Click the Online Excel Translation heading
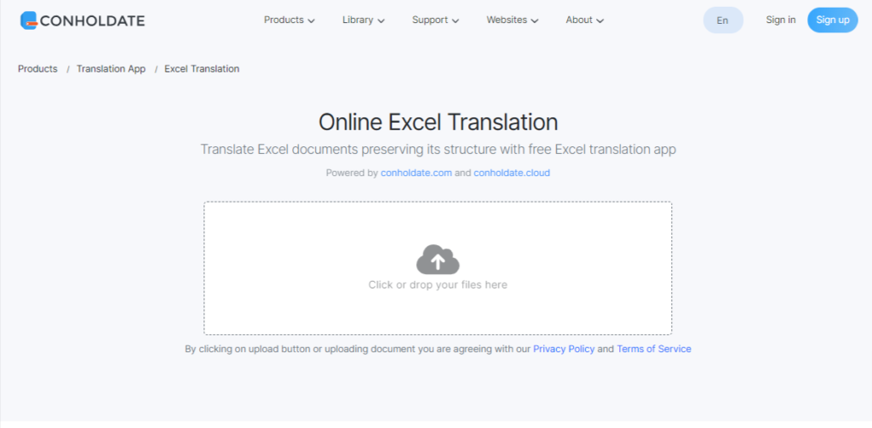This screenshot has width=872, height=428. pos(438,122)
